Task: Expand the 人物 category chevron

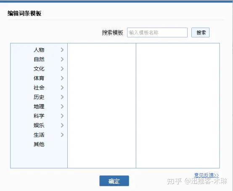Action: tap(62, 50)
